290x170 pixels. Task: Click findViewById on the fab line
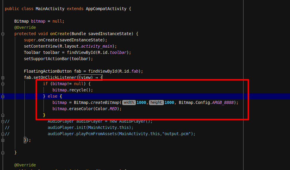[x=103, y=71]
